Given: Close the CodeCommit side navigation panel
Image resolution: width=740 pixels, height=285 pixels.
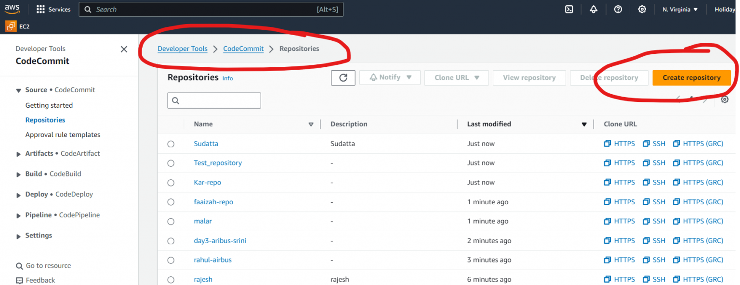Looking at the screenshot, I should [x=124, y=49].
